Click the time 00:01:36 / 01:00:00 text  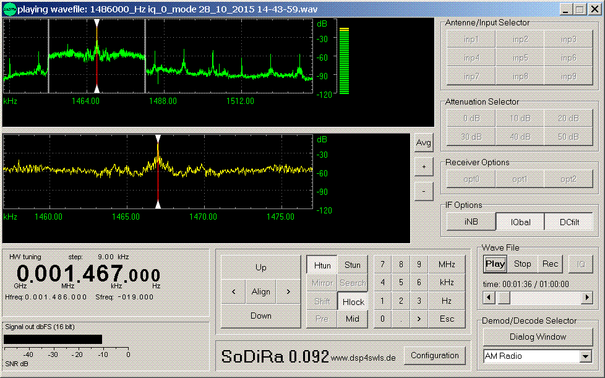(x=526, y=284)
